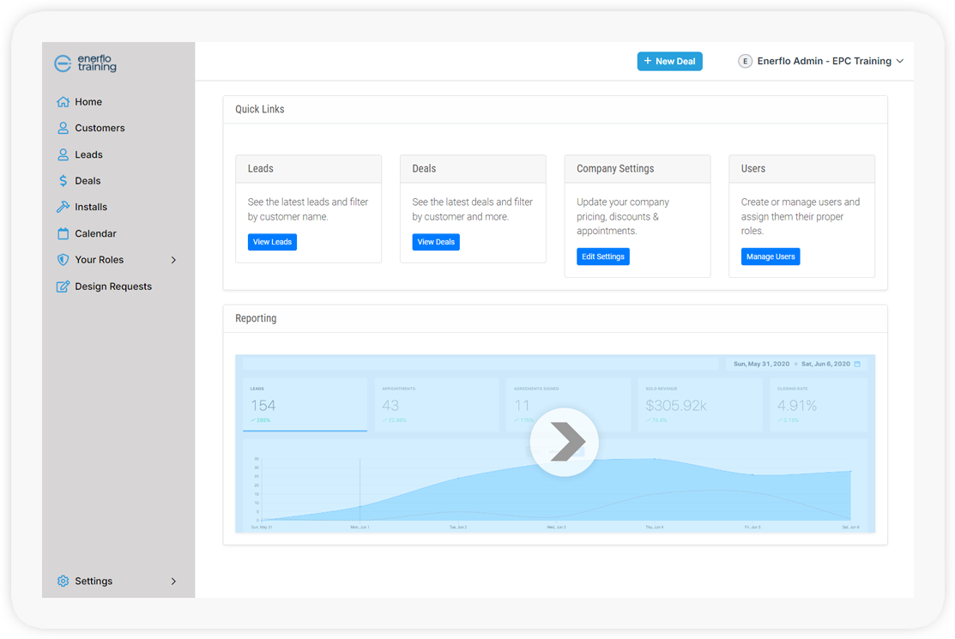955x639 pixels.
Task: Open the Enerflo Admin account dropdown
Action: (x=821, y=62)
